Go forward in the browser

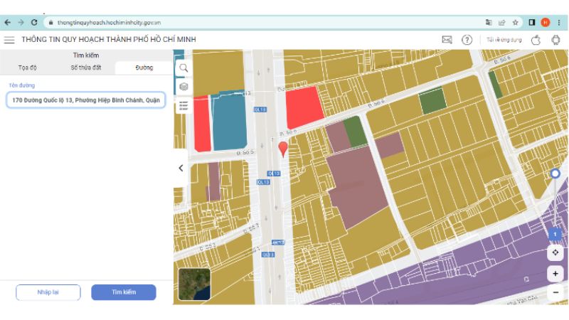click(x=21, y=23)
